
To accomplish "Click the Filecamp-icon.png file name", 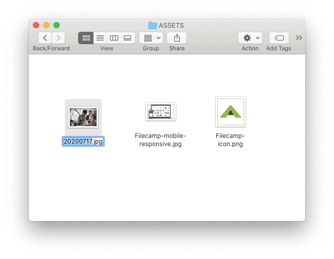I will pyautogui.click(x=230, y=140).
